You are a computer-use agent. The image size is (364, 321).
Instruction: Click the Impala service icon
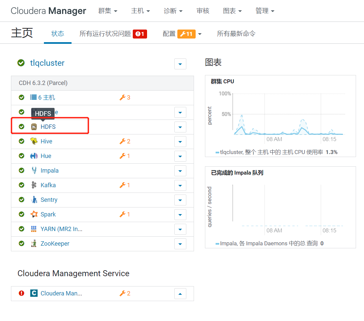[x=34, y=170]
